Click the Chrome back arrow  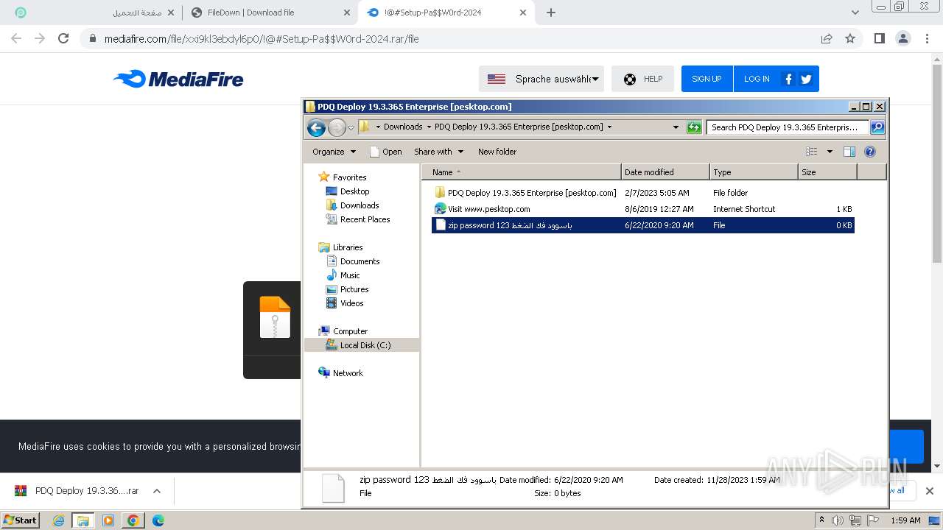pos(16,38)
